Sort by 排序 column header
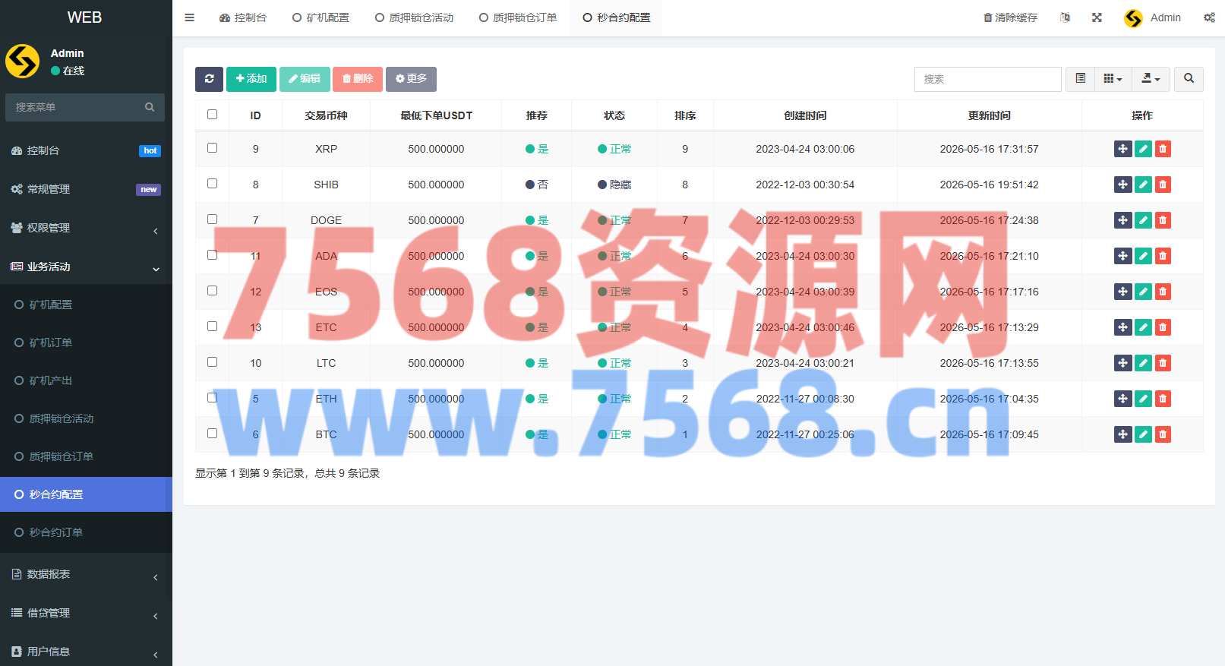 tap(685, 115)
